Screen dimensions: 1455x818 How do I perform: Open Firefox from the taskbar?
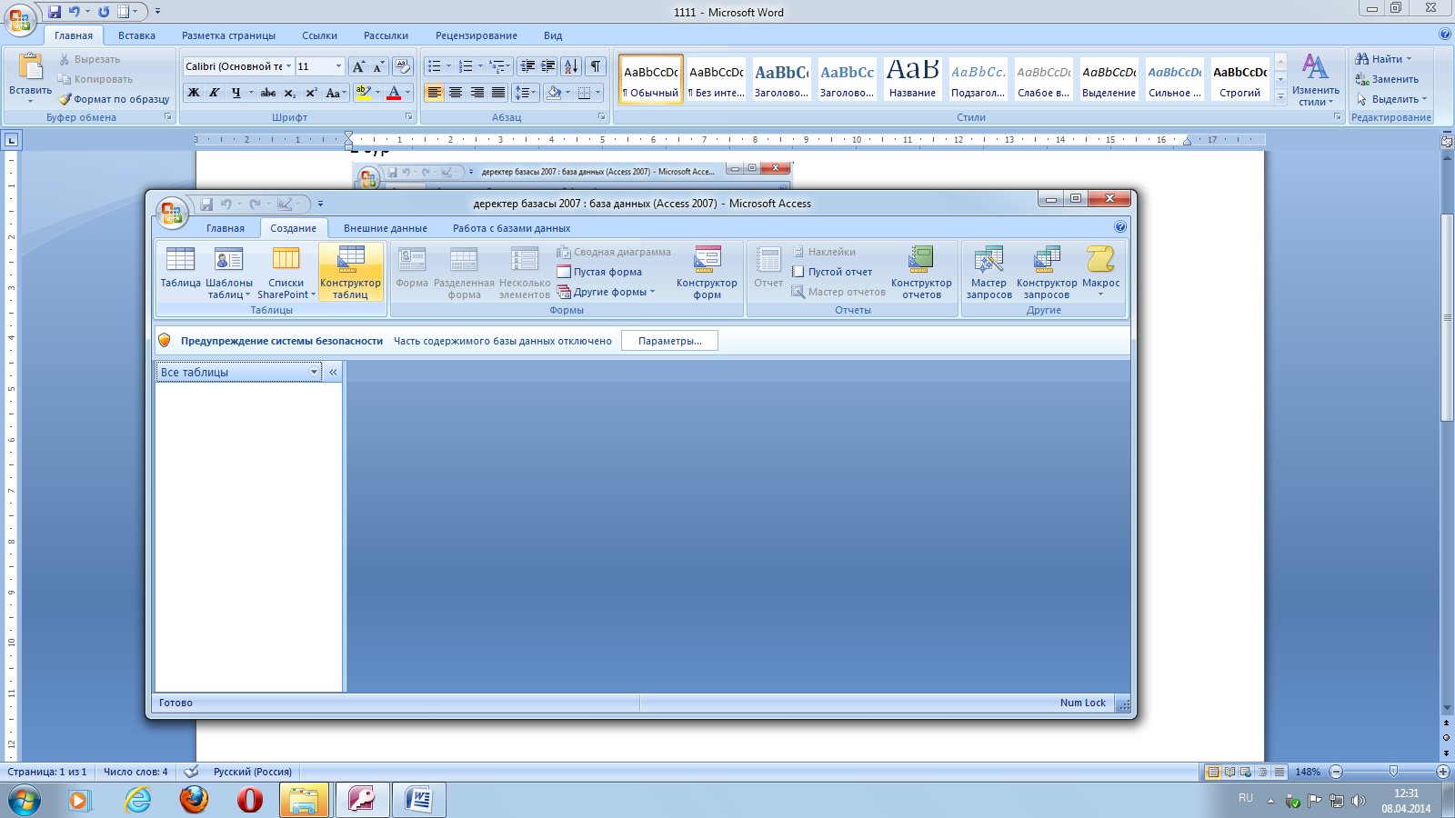(194, 800)
